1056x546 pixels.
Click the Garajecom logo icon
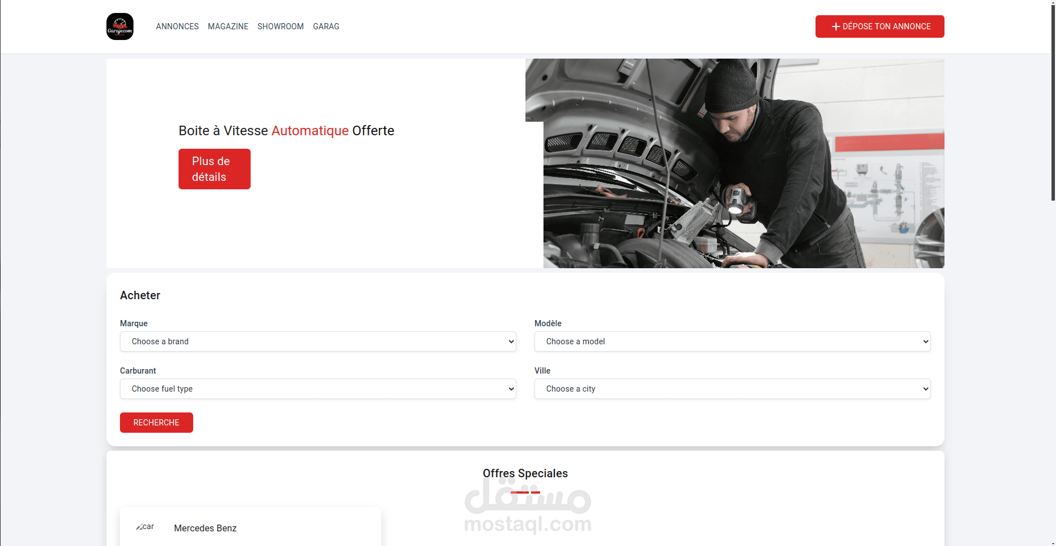[x=120, y=26]
